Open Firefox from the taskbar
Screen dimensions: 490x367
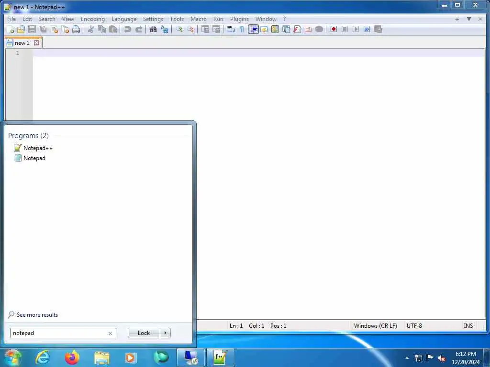coord(72,357)
